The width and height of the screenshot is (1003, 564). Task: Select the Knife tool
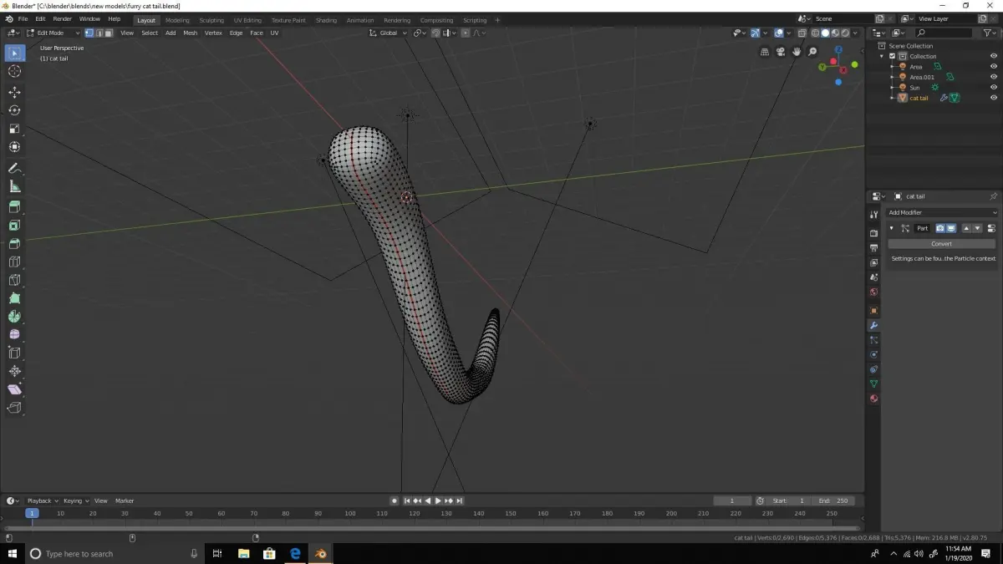pos(14,280)
